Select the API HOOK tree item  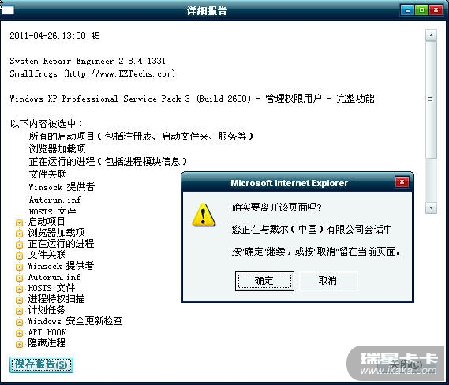point(47,332)
